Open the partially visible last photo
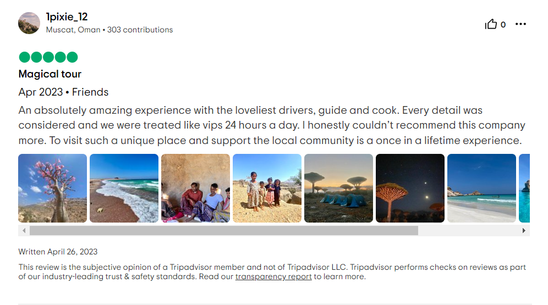Viewport: 548px width, 305px height. point(524,188)
